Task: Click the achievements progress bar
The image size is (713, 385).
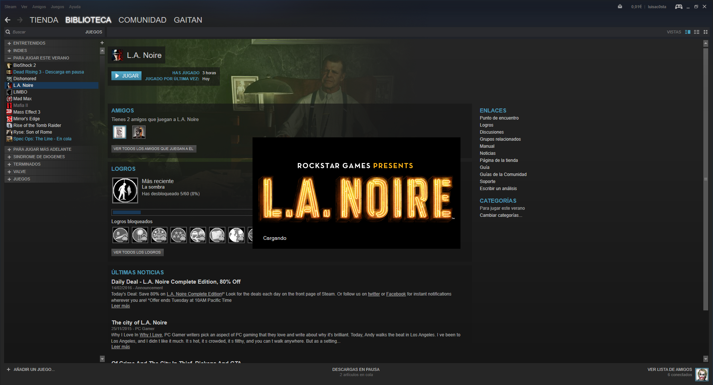Action: point(182,212)
